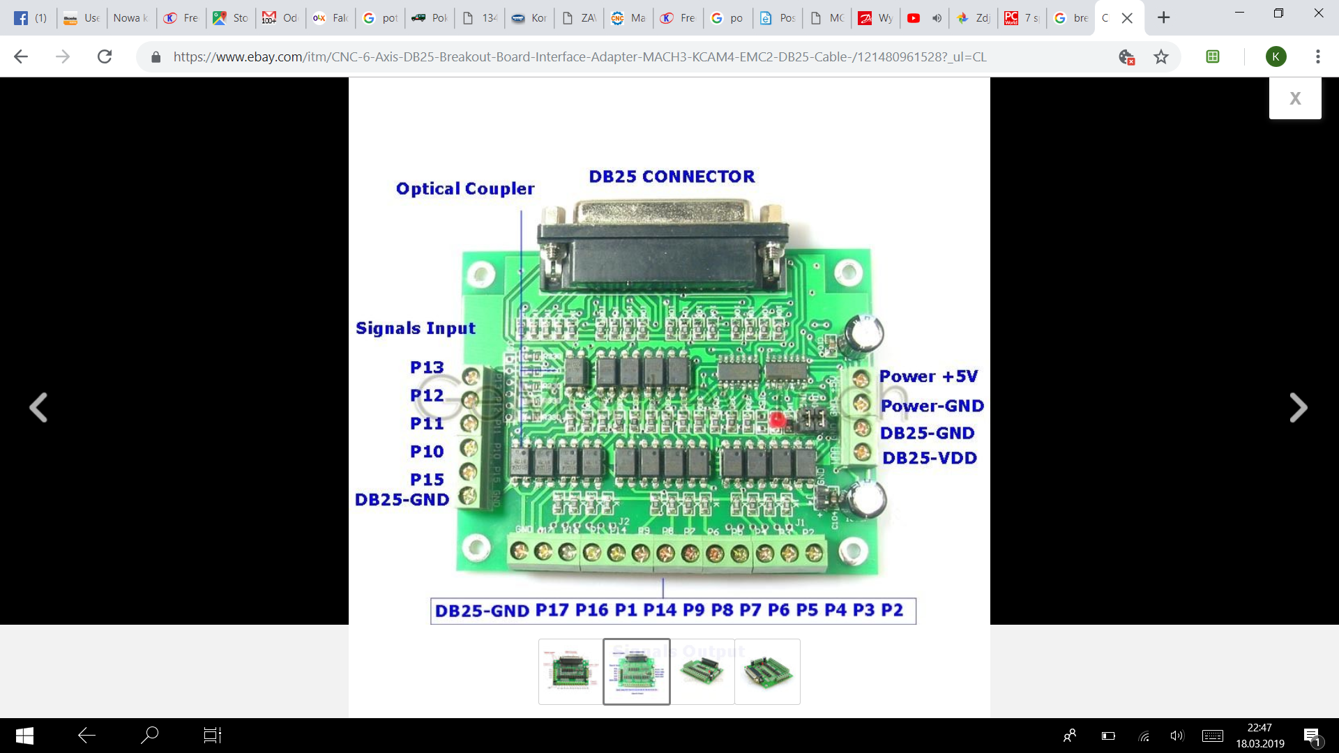
Task: Open the Action Center notifications icon
Action: click(x=1312, y=736)
